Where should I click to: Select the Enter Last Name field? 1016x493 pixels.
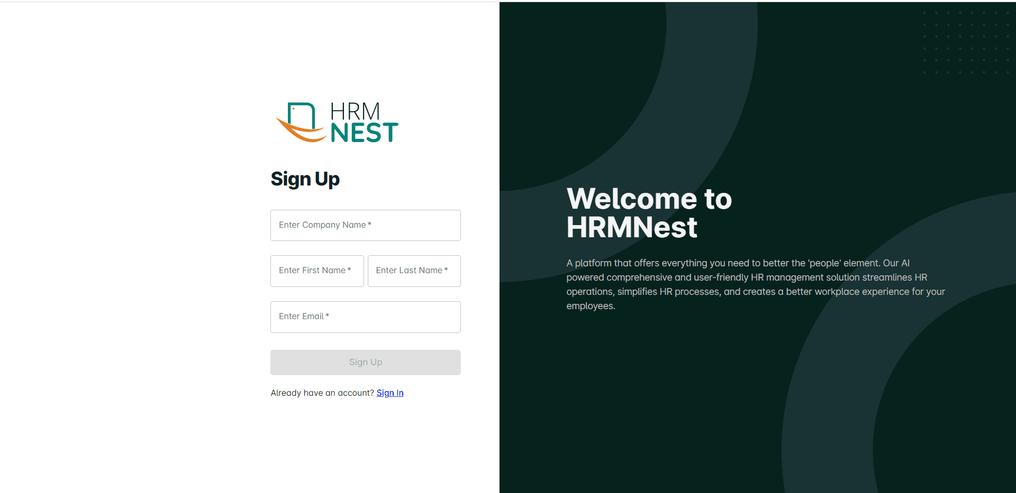pyautogui.click(x=414, y=271)
